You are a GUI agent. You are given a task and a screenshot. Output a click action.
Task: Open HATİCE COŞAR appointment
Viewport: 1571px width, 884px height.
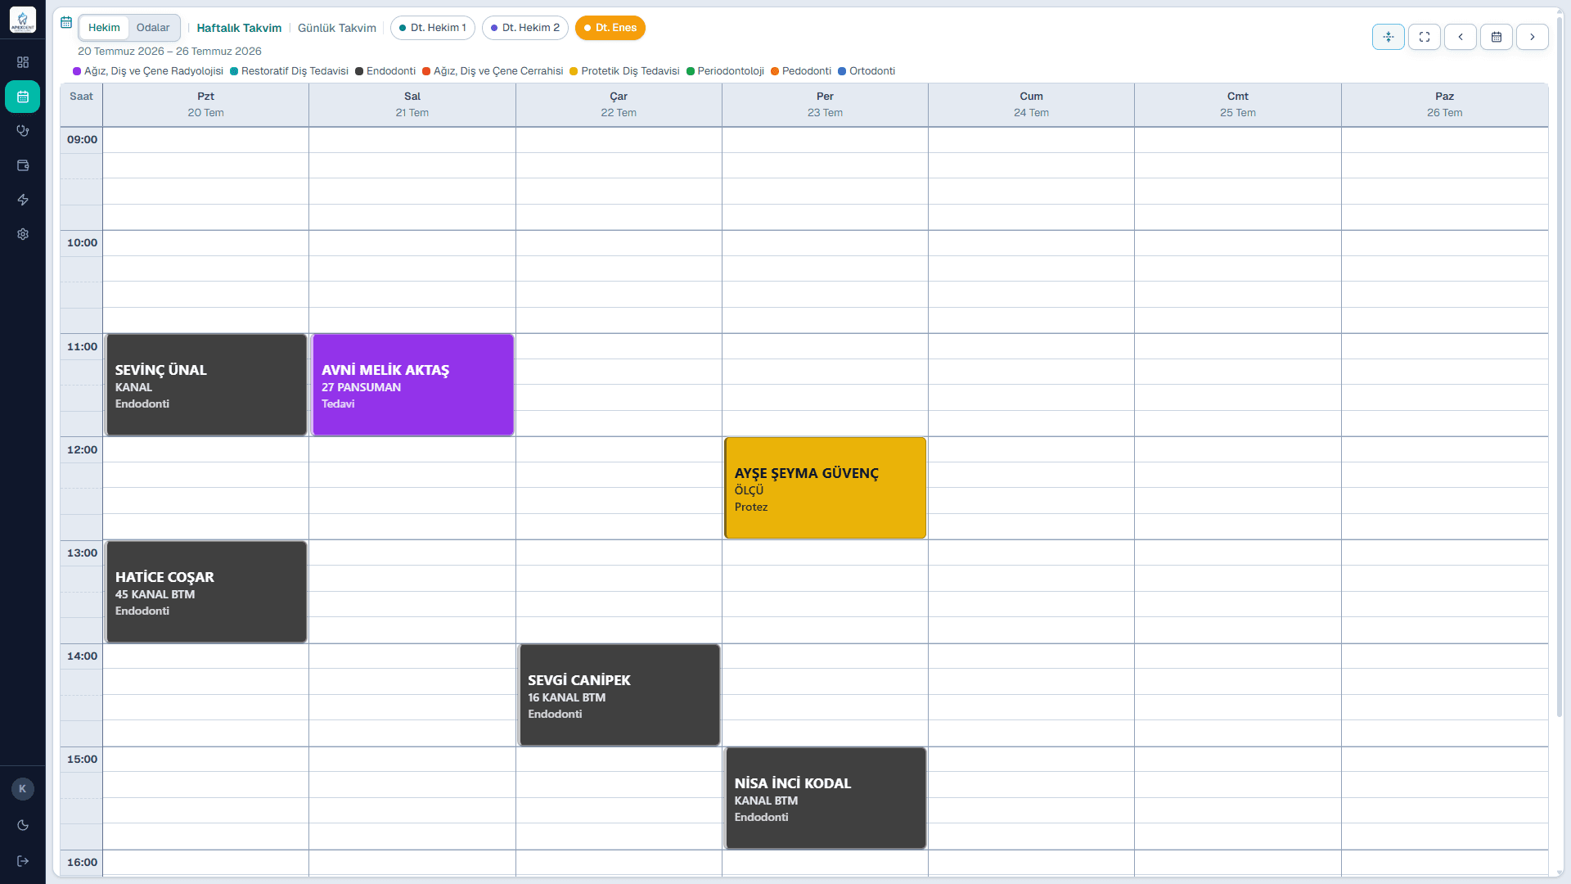tap(206, 592)
